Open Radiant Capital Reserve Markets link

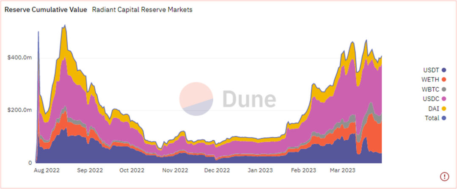(142, 10)
